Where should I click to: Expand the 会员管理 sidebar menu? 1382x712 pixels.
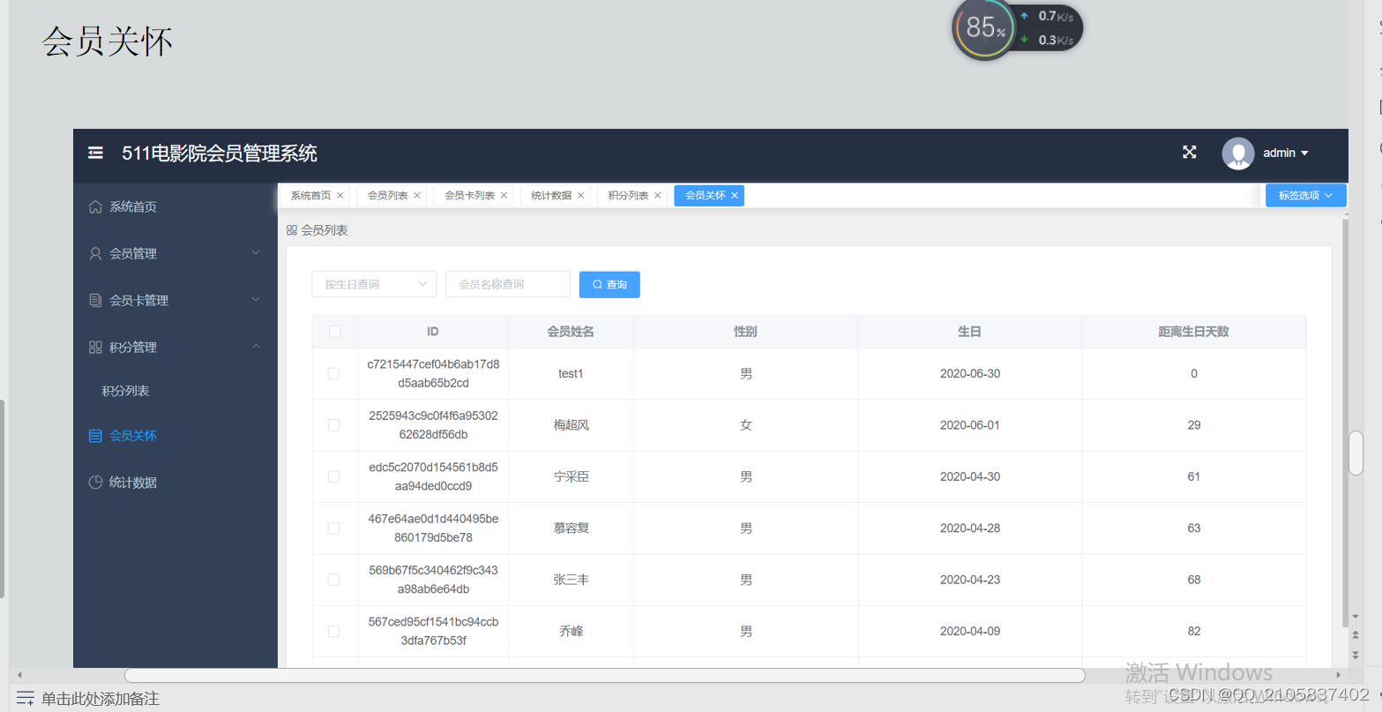pyautogui.click(x=176, y=253)
